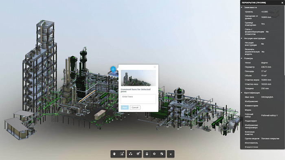285x160 pixels.
Task: Collapse the Идентификация section
Action: (x=241, y=93)
